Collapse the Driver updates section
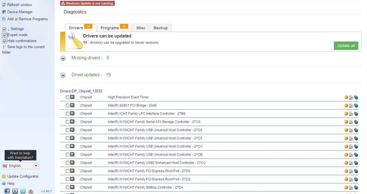 63,75
